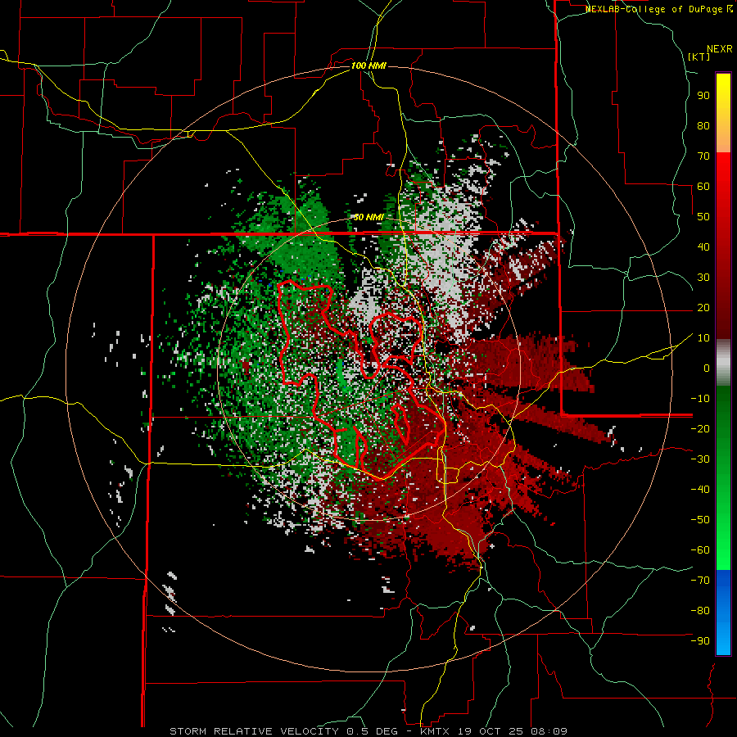Viewport: 737px width, 737px height.
Task: Click the 100 NMI range ring label
Action: 368,66
